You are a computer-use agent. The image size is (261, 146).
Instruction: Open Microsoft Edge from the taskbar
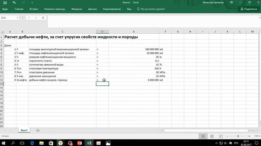[32, 143]
